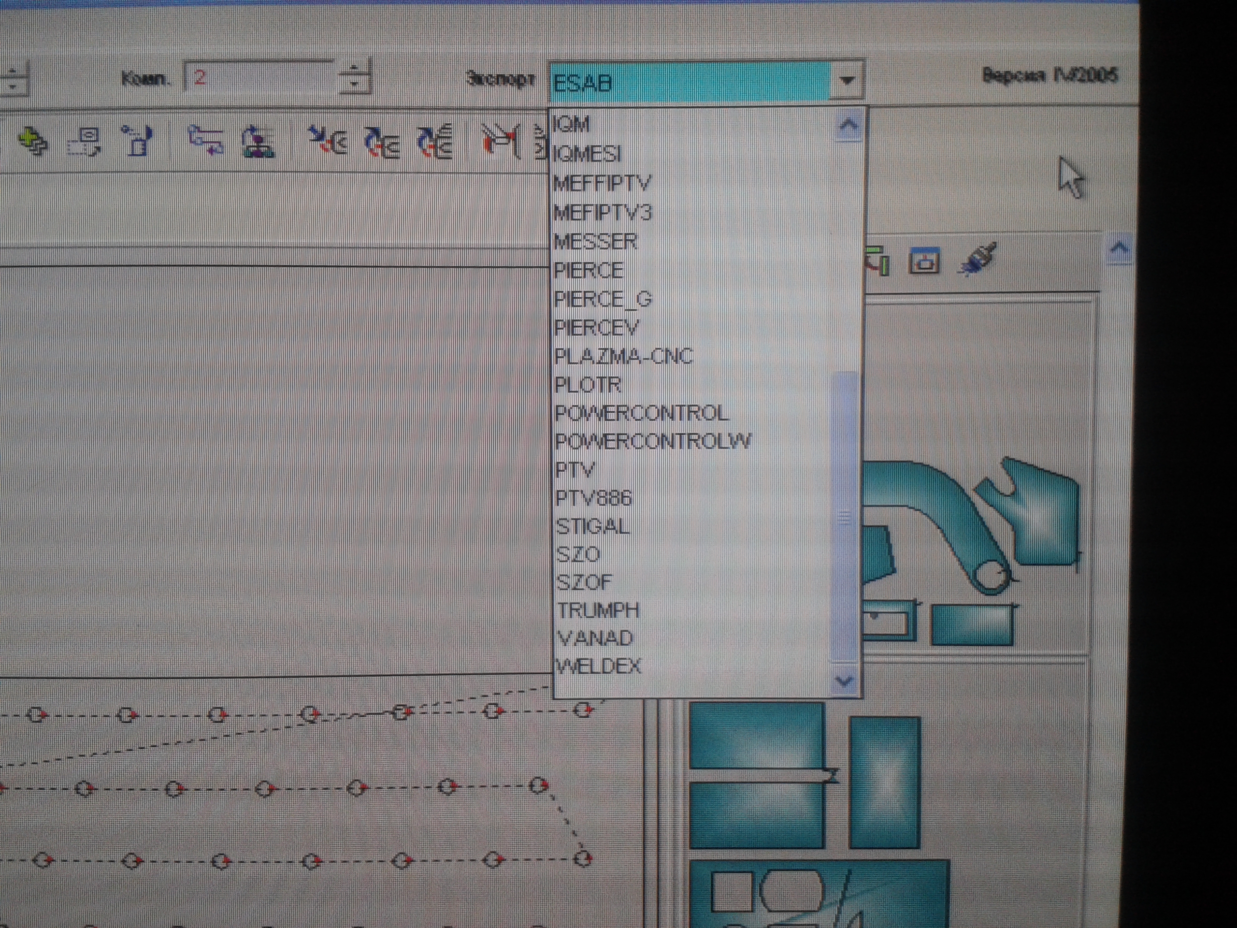Click the Комп. number input field
This screenshot has width=1237, height=928.
pyautogui.click(x=260, y=78)
